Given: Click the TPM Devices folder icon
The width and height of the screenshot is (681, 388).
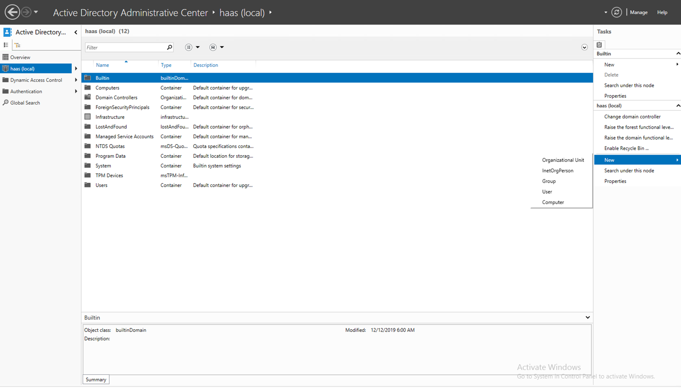Looking at the screenshot, I should [x=87, y=175].
